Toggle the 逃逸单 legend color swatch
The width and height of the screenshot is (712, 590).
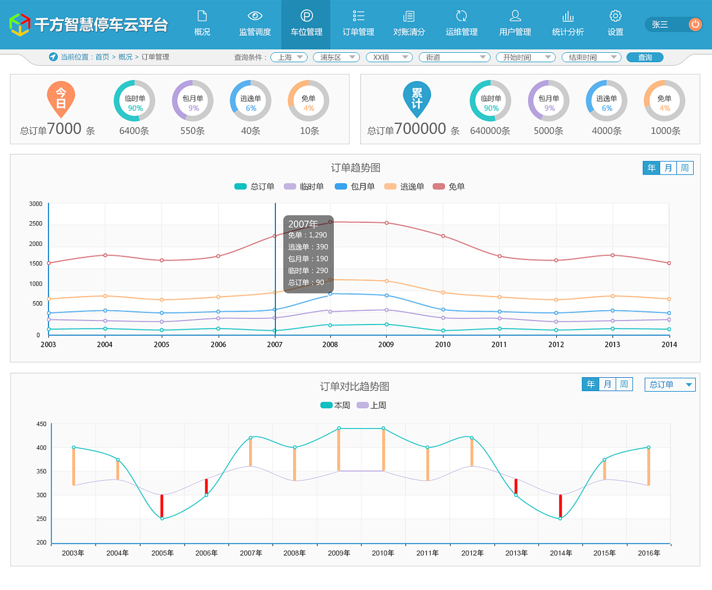point(390,187)
